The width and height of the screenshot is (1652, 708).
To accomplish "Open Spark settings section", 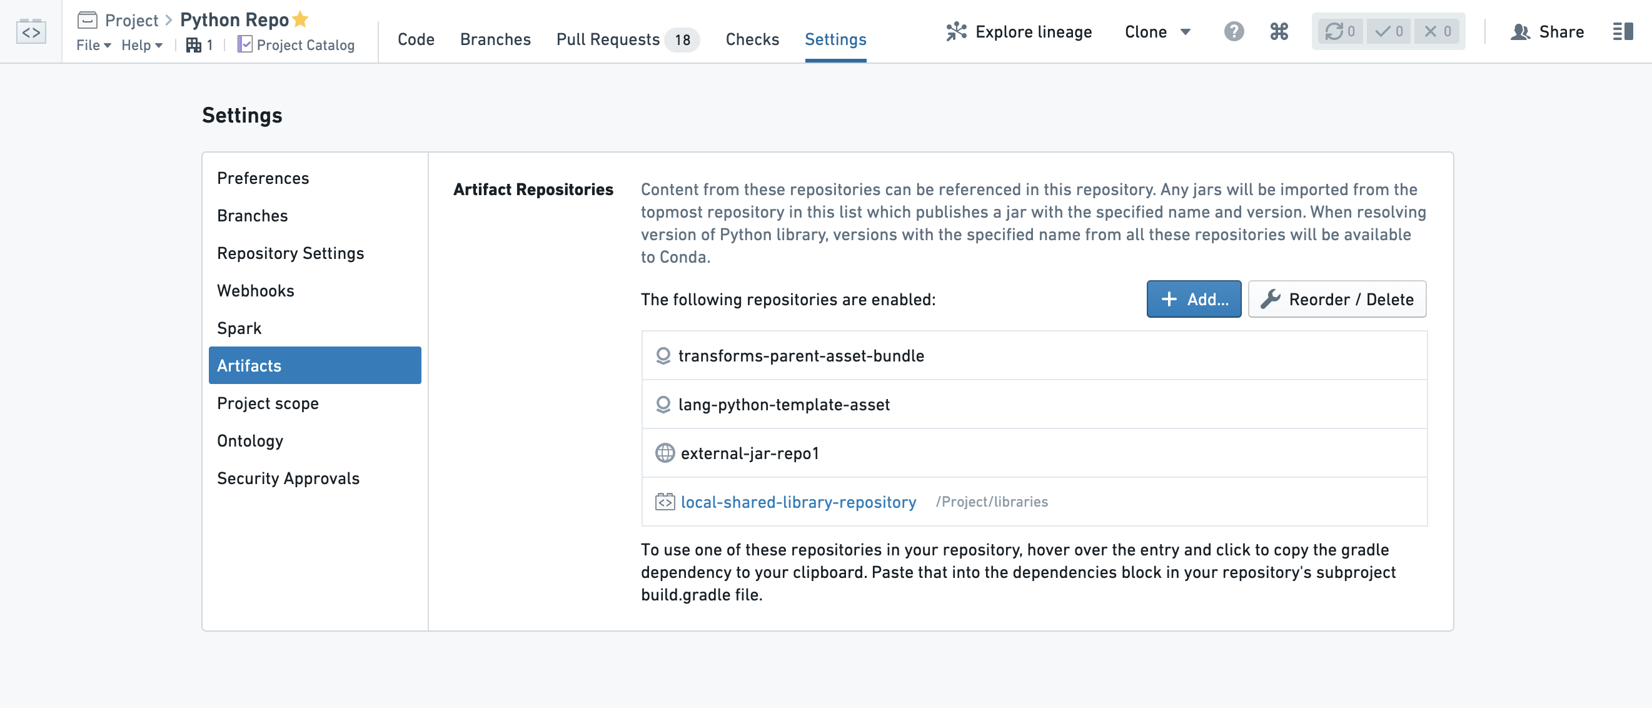I will 315,328.
